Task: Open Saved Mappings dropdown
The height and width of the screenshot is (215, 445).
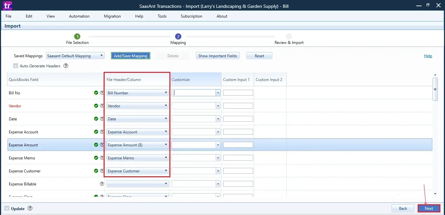Action: coord(75,56)
